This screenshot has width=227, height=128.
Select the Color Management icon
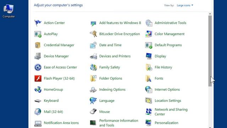(x=149, y=34)
